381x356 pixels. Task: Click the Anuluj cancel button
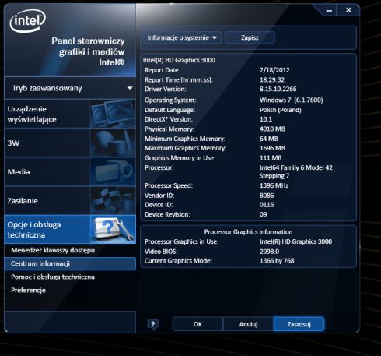pos(248,324)
